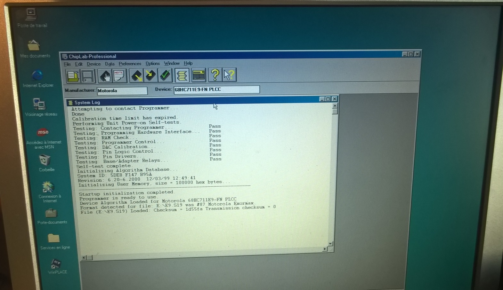Click the 'Revision: 6.20-6.2000' log line
Viewport: 503px width, 290px height.
tap(137, 179)
